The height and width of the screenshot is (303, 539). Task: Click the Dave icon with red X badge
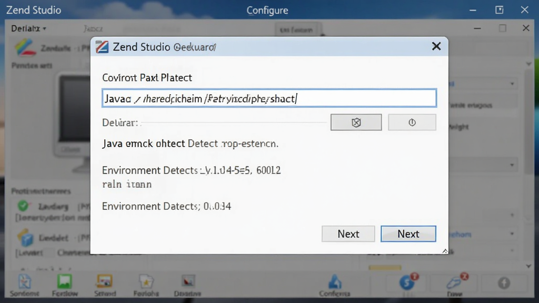[x=456, y=281]
